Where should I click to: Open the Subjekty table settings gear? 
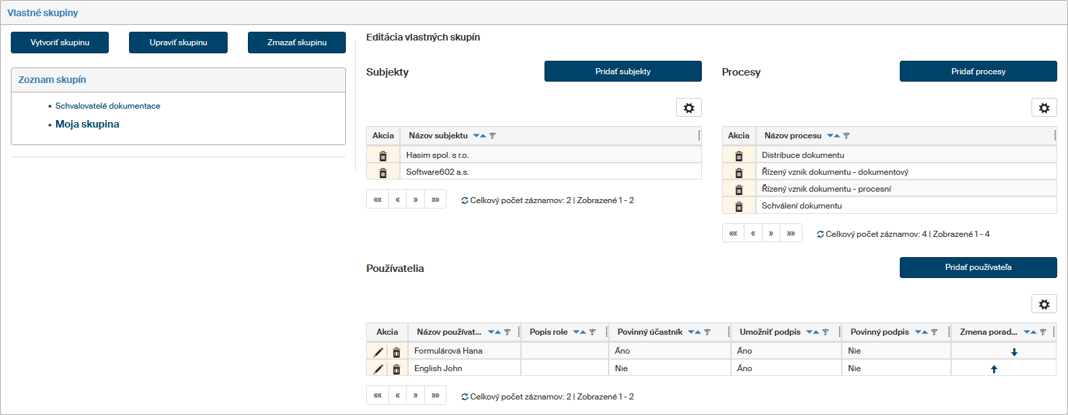688,108
